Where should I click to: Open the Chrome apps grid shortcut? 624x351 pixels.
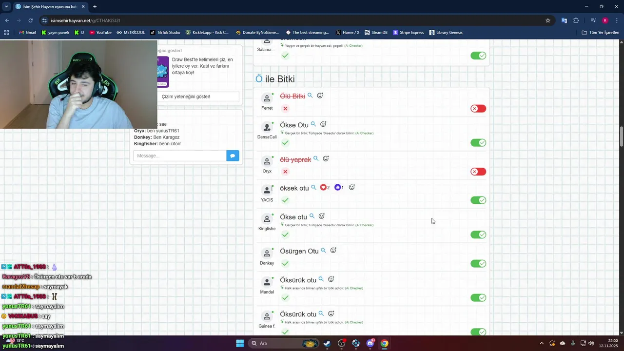[x=6, y=32]
